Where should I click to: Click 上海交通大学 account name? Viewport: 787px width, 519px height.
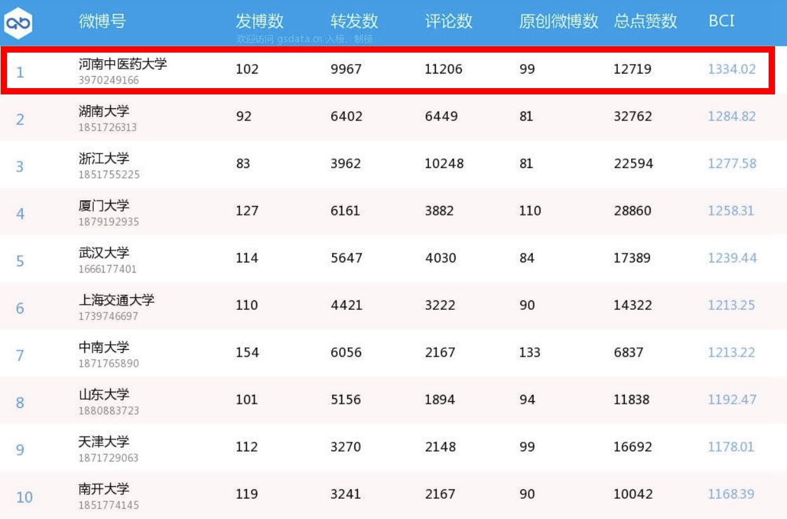(x=116, y=300)
